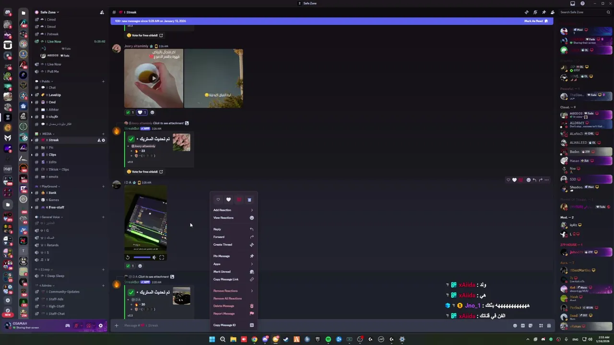This screenshot has height=345, width=614.
Task: Expand the Apps submenu in context menu
Action: (234, 264)
